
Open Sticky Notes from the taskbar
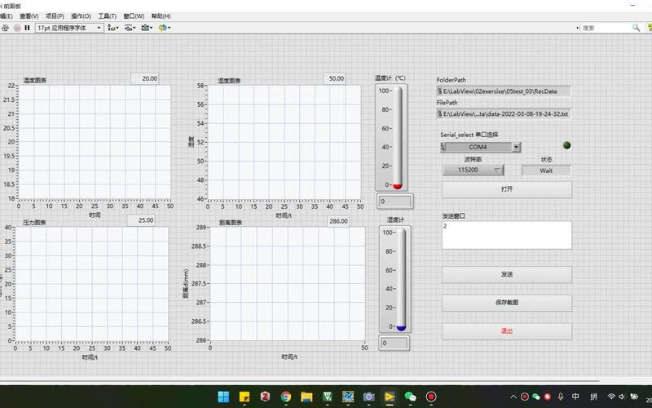pos(244,397)
